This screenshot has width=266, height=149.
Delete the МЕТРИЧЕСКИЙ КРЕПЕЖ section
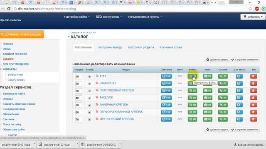pos(254,119)
